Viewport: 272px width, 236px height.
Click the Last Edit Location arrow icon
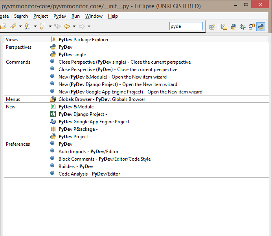pos(57,26)
